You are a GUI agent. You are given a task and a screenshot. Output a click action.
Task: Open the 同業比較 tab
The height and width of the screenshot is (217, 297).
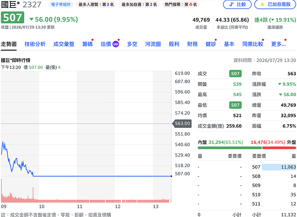(x=253, y=44)
